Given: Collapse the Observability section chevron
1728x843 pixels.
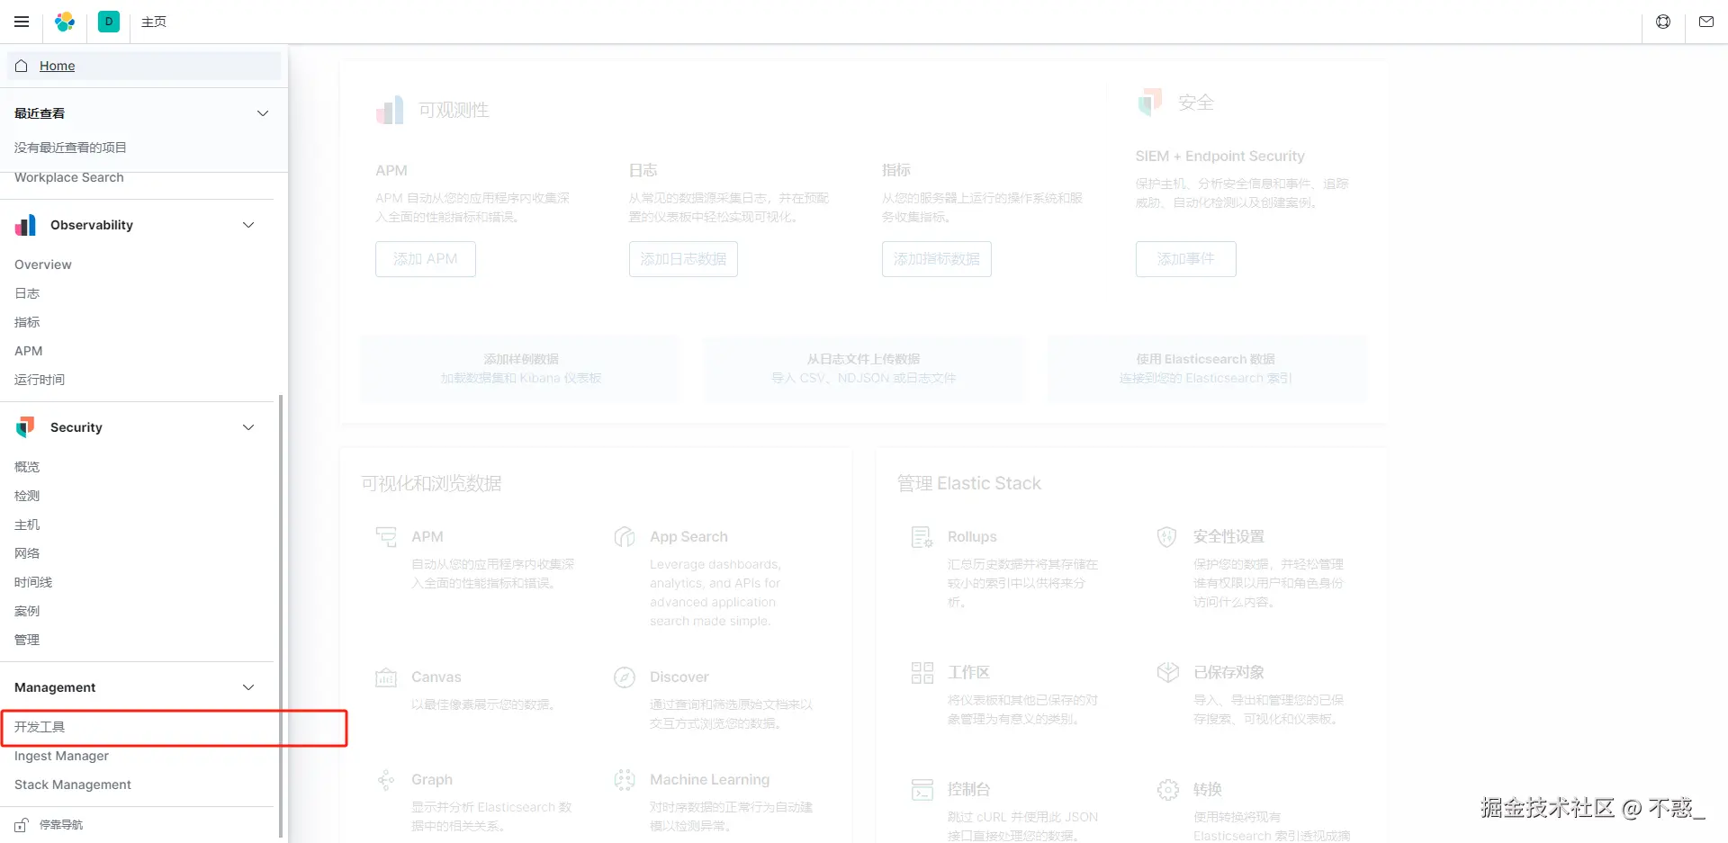Looking at the screenshot, I should (x=248, y=225).
